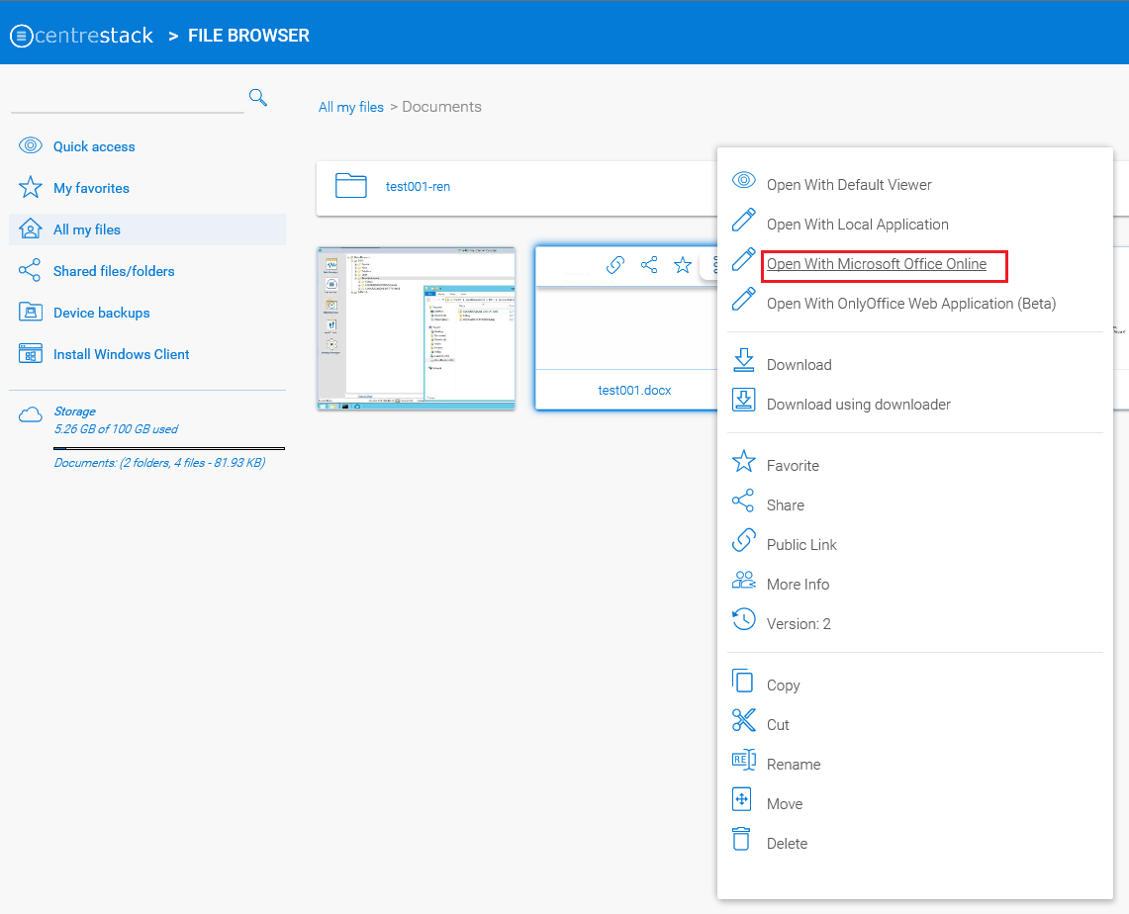The width and height of the screenshot is (1129, 914).
Task: Click the Rename icon in context menu
Action: pyautogui.click(x=744, y=760)
